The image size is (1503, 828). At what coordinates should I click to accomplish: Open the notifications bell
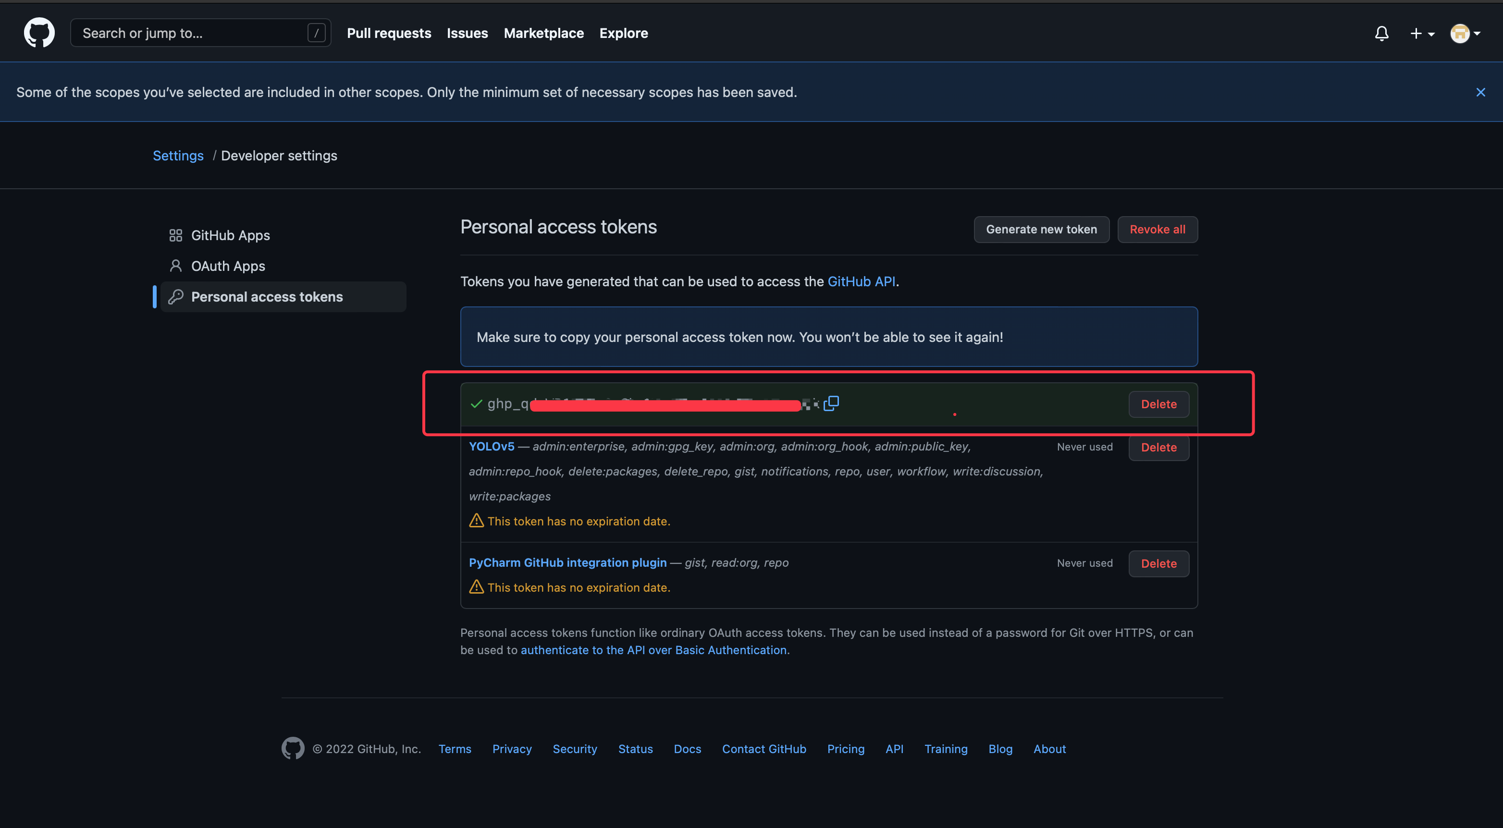click(x=1381, y=33)
